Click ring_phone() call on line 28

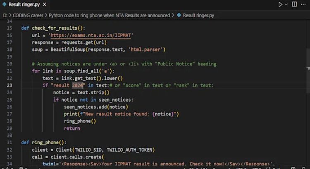point(80,121)
